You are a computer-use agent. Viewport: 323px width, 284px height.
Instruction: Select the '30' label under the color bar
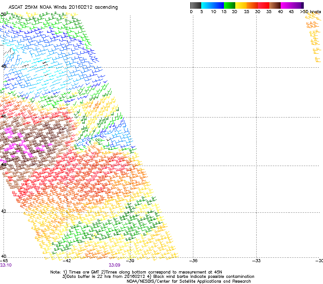point(258,12)
